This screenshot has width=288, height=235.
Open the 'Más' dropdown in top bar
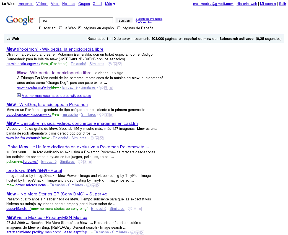click(110, 4)
